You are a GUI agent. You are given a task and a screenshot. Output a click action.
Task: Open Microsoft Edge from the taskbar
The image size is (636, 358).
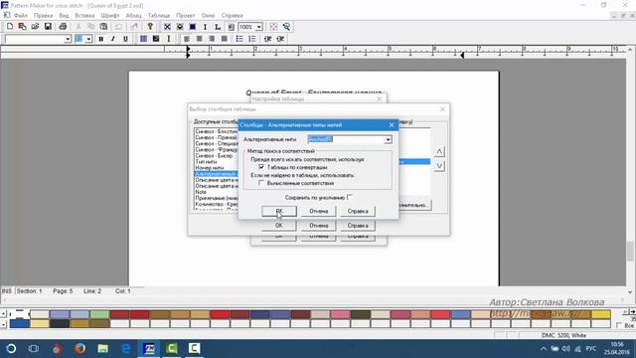pyautogui.click(x=126, y=348)
